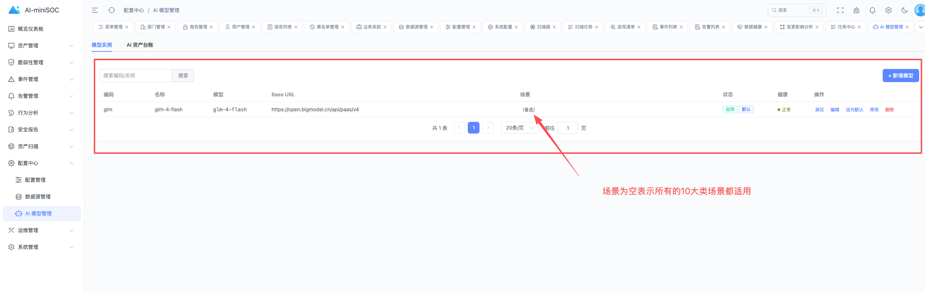
Task: Open the 20条/页 page size dropdown
Action: point(520,128)
